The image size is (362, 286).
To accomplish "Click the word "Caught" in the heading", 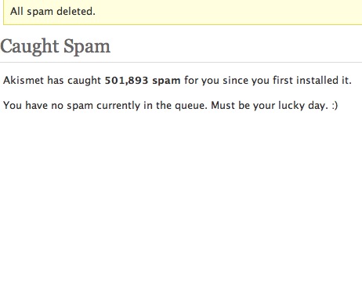I will [x=29, y=47].
